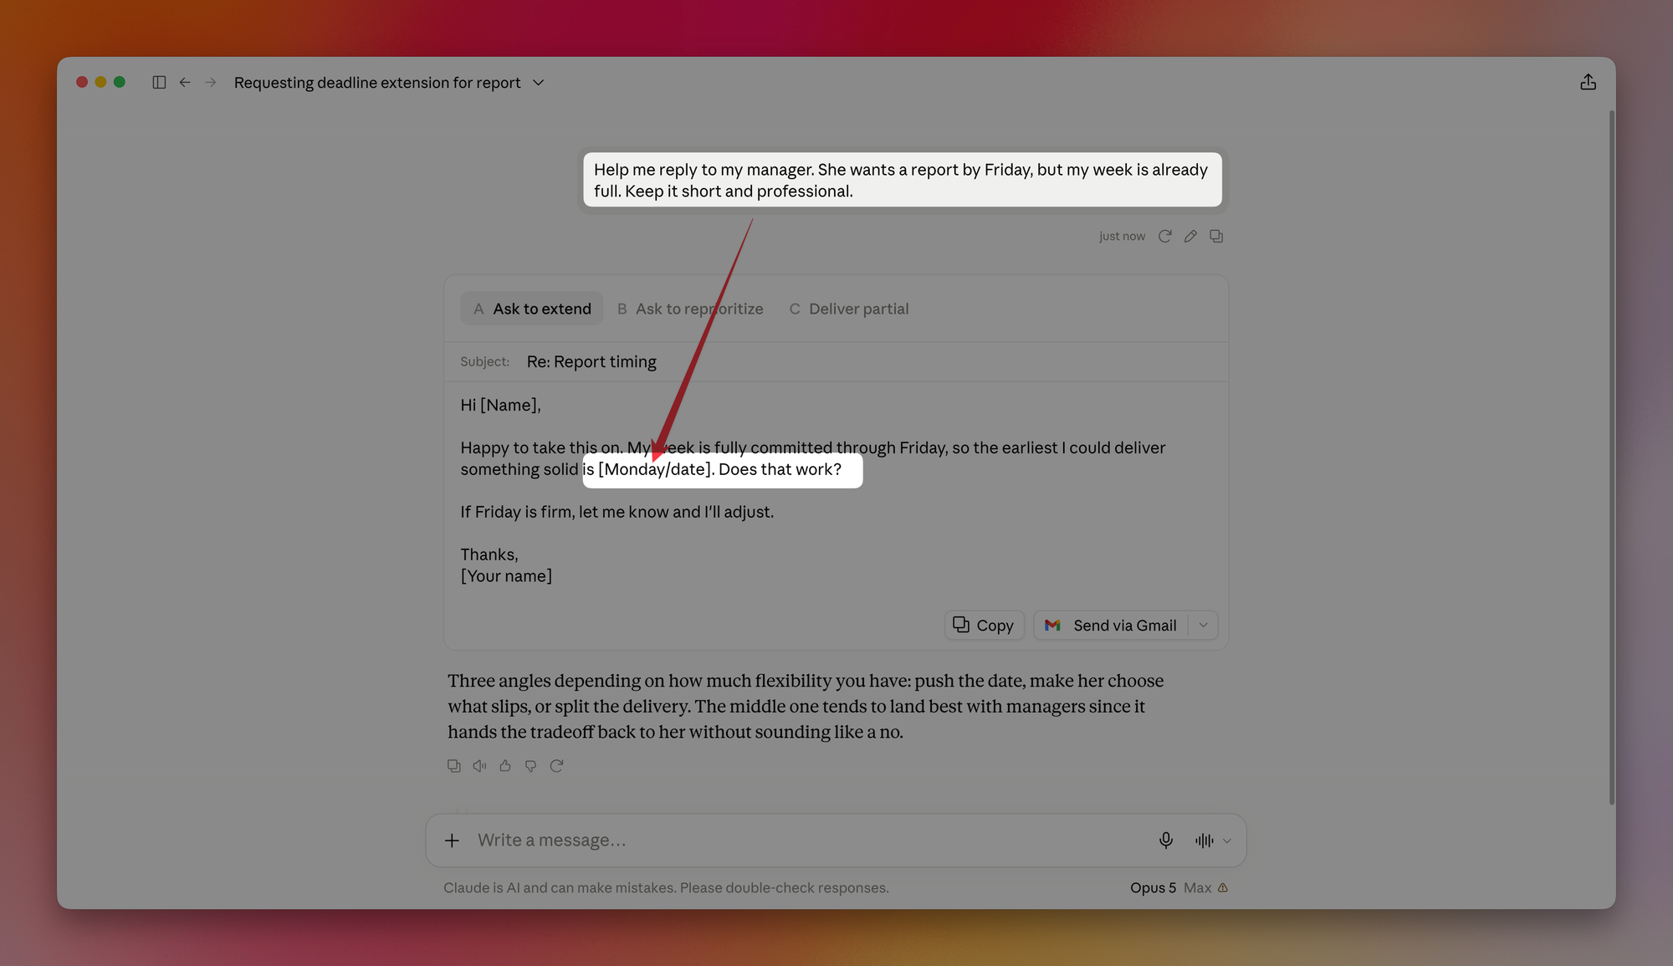1673x966 pixels.
Task: Give the response a thumbs up
Action: click(505, 765)
